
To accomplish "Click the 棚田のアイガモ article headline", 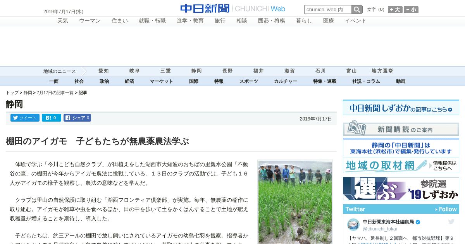I will point(97,141).
